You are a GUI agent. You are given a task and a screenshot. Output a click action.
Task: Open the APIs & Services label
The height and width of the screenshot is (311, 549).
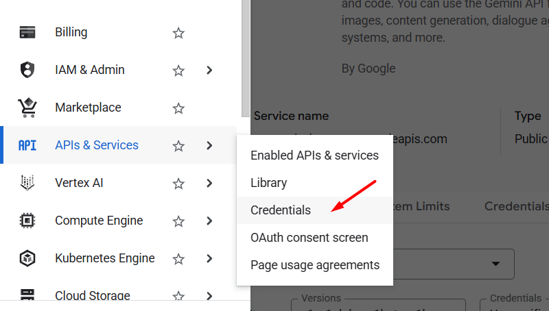[97, 145]
